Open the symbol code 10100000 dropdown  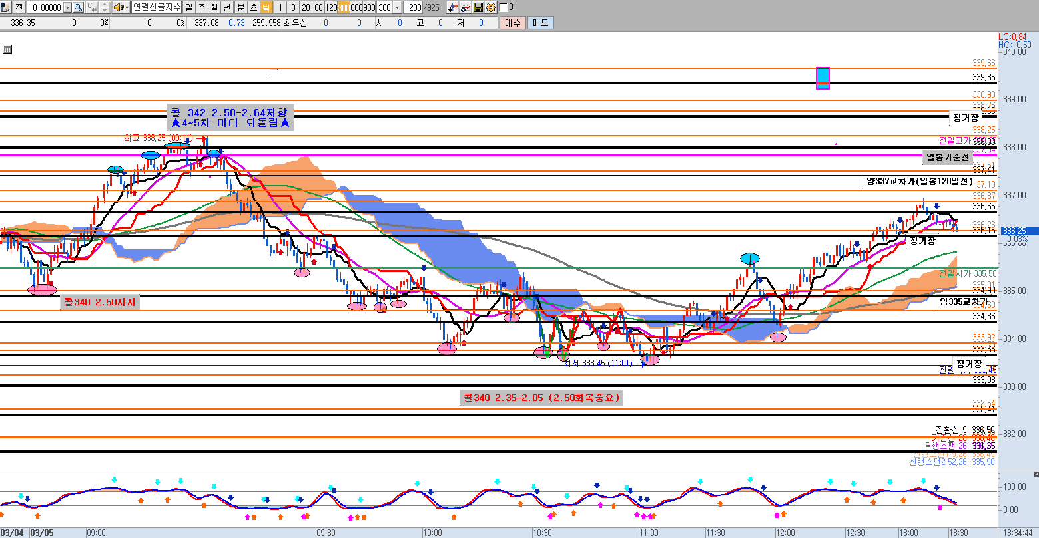coord(67,7)
